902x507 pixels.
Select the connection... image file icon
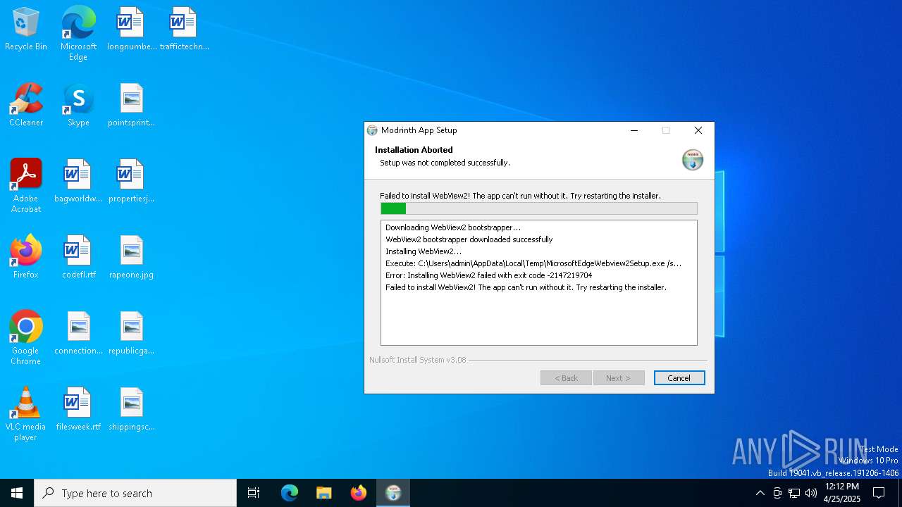coord(78,334)
